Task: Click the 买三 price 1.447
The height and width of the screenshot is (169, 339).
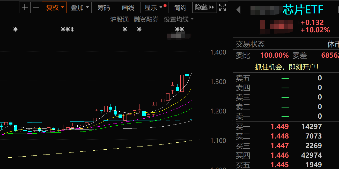Action: (280, 146)
